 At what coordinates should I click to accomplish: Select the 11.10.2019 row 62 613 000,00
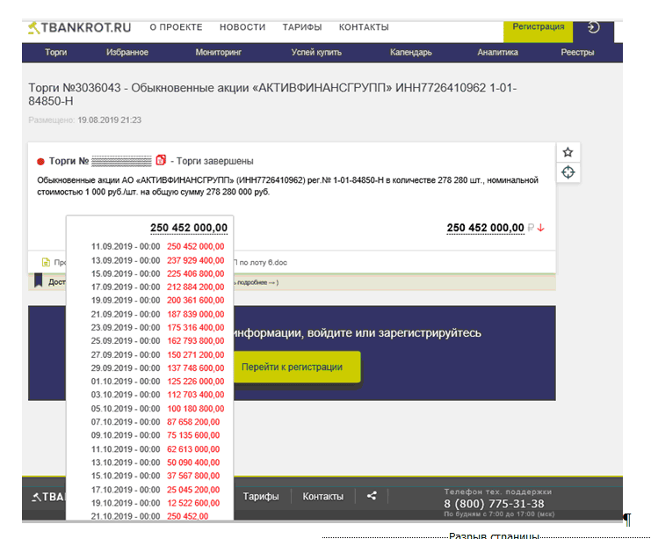click(156, 449)
